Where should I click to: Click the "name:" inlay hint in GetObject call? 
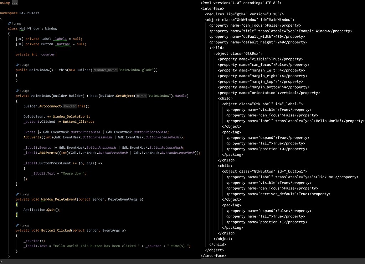(x=141, y=96)
